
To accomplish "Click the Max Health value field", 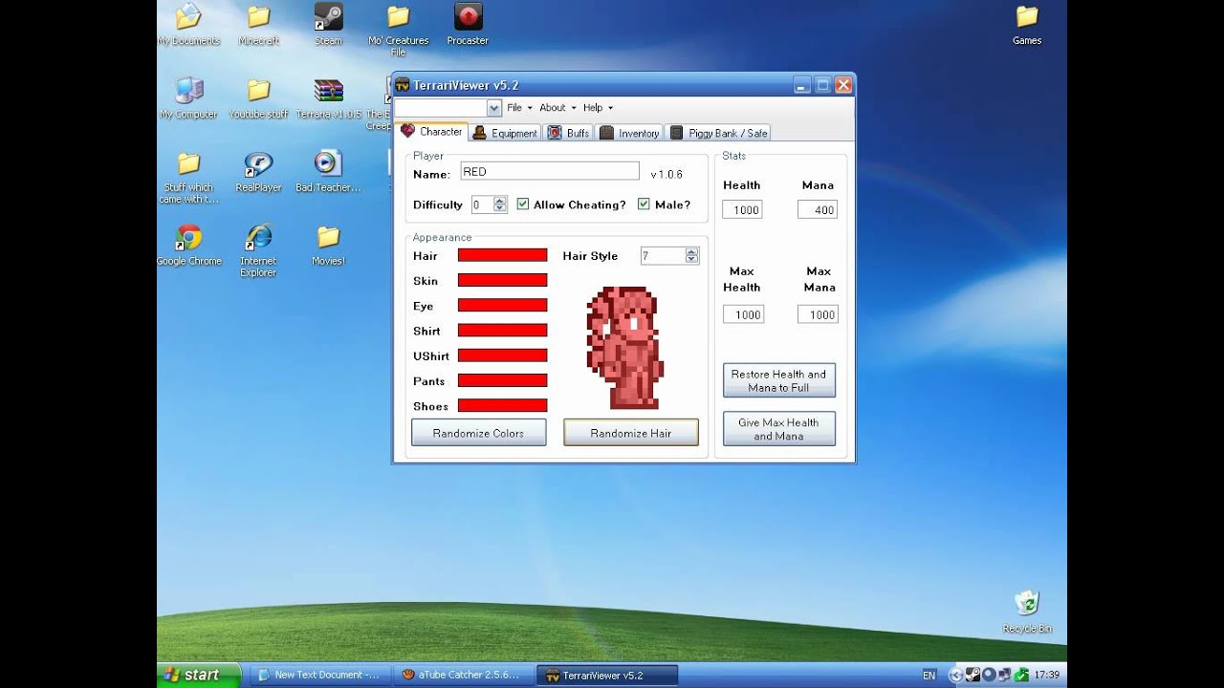I will point(743,314).
